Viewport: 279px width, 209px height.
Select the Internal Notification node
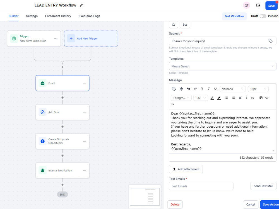(x=62, y=170)
